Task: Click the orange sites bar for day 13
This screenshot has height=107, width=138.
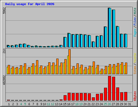Action: pos(57,66)
